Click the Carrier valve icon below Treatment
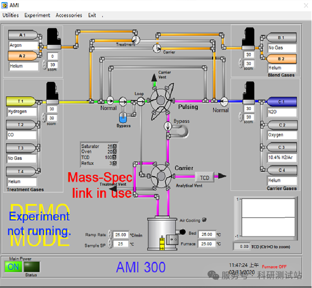This screenshot has width=312, height=288. 157,47
